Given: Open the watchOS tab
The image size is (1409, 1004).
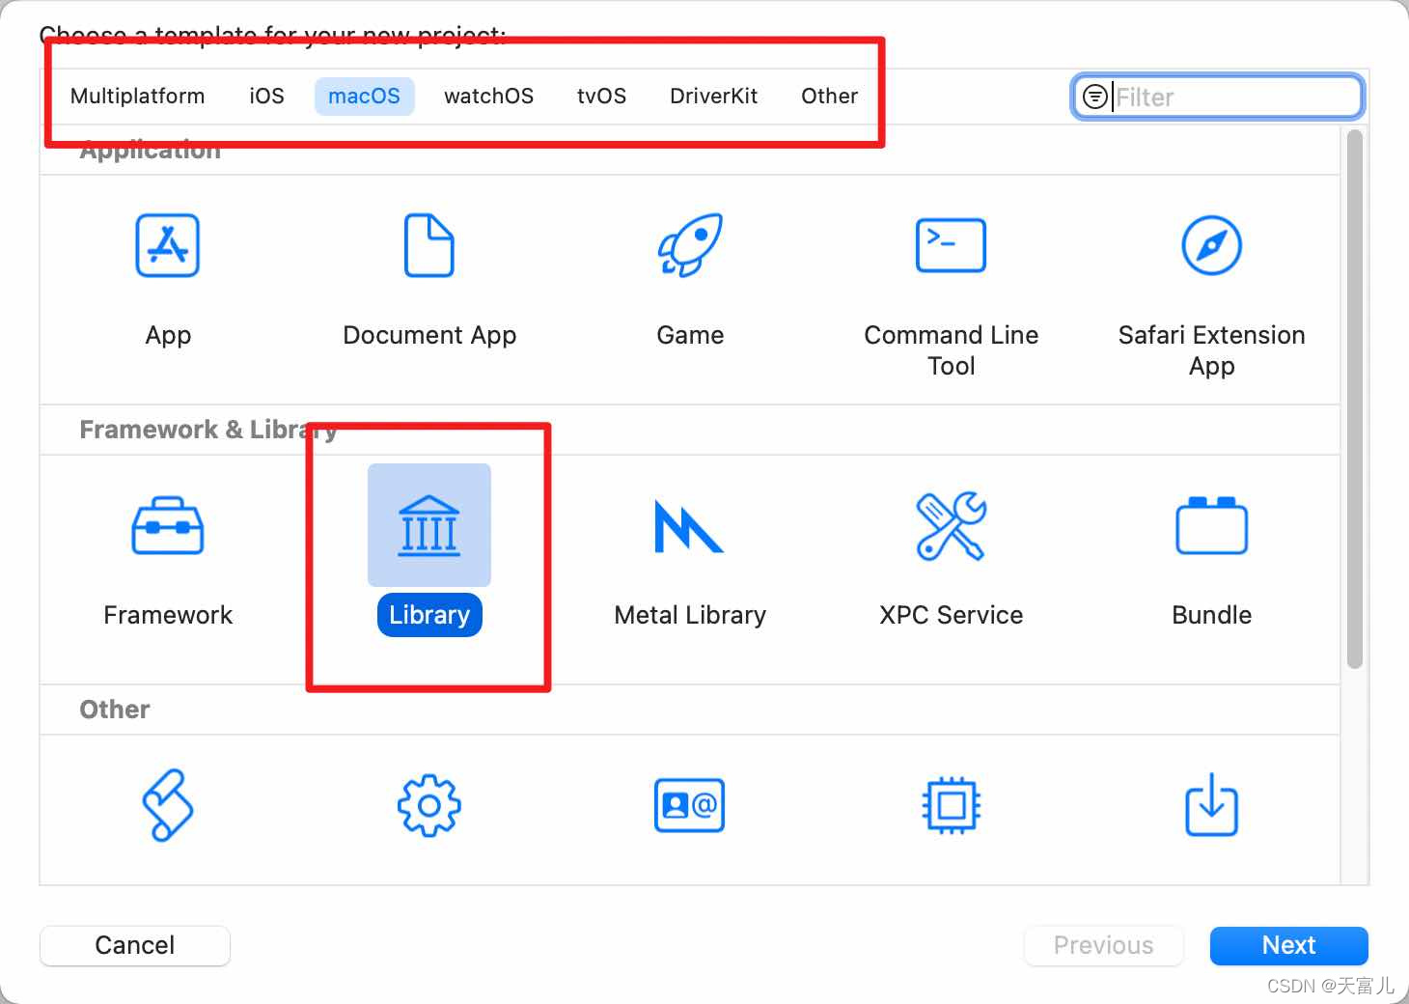Looking at the screenshot, I should pyautogui.click(x=489, y=96).
